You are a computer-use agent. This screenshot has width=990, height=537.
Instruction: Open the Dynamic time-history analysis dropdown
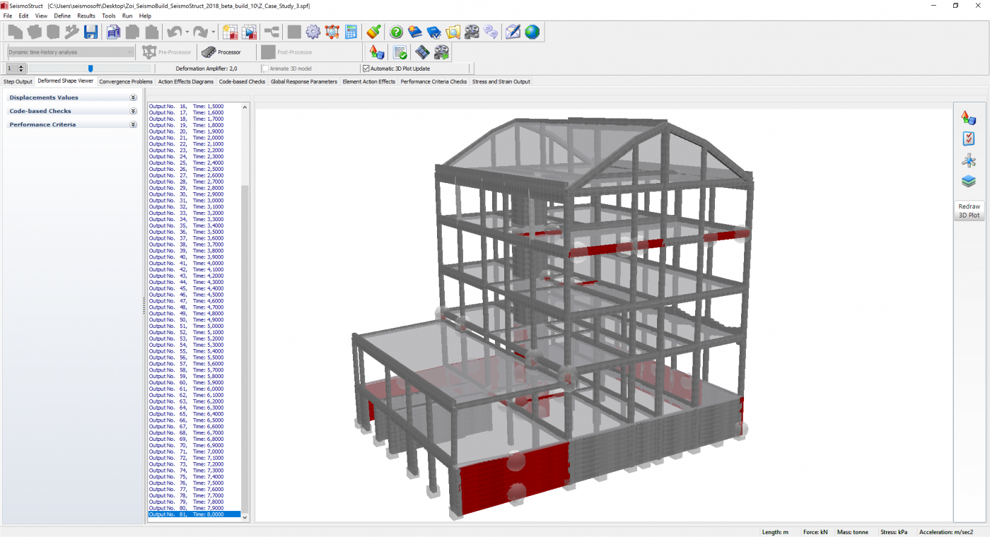71,52
